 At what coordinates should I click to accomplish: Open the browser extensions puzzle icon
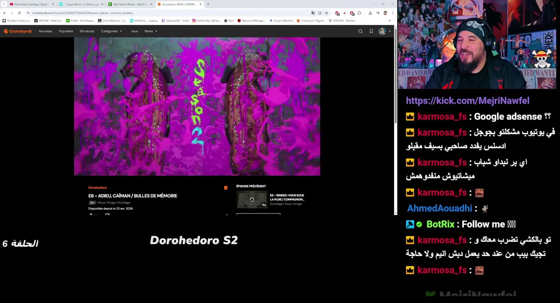[x=359, y=13]
